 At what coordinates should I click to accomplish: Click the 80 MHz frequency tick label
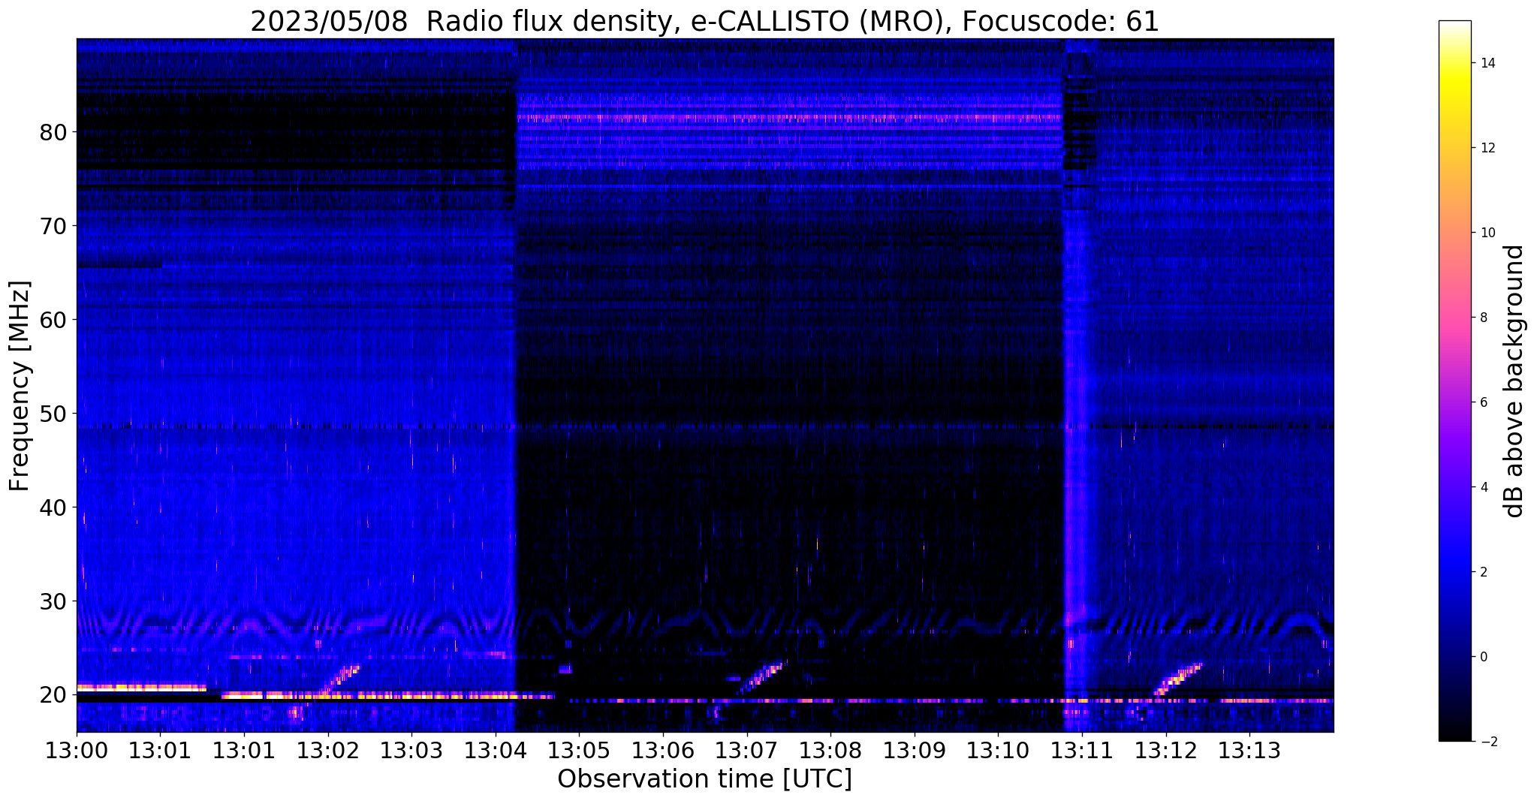pyautogui.click(x=53, y=132)
